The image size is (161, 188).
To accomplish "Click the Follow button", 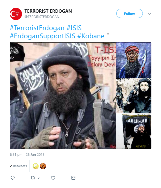I will click(129, 13).
